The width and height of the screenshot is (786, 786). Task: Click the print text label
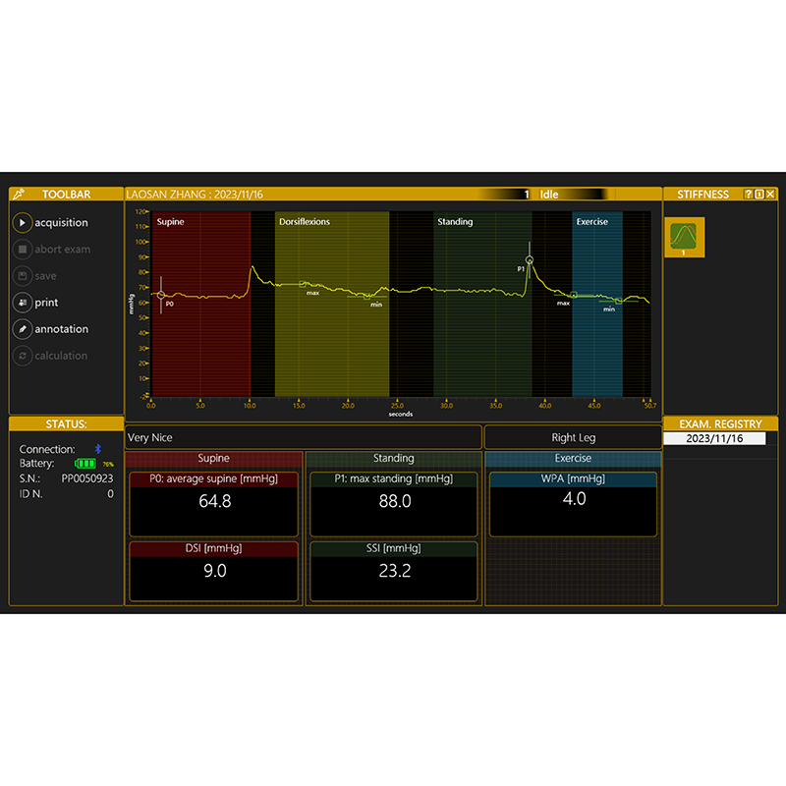pyautogui.click(x=46, y=303)
